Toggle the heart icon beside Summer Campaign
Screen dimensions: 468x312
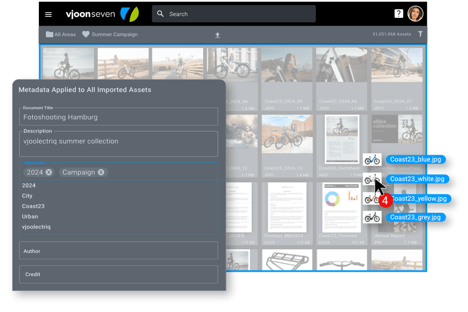click(86, 34)
